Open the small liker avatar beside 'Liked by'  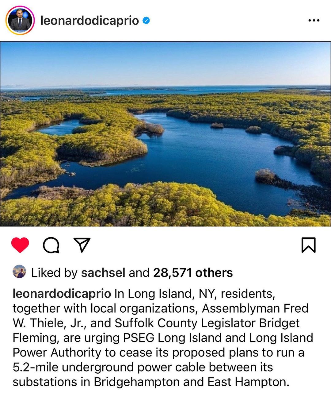pyautogui.click(x=19, y=272)
